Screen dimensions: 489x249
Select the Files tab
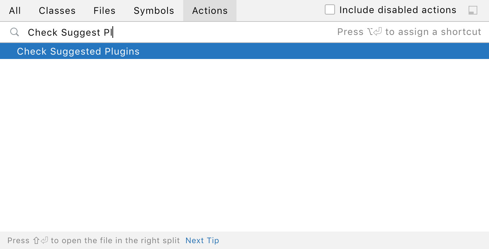click(x=104, y=10)
